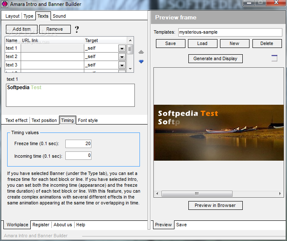Image resolution: width=287 pixels, height=241 pixels.
Task: Click the Remove button
Action: 55,29
